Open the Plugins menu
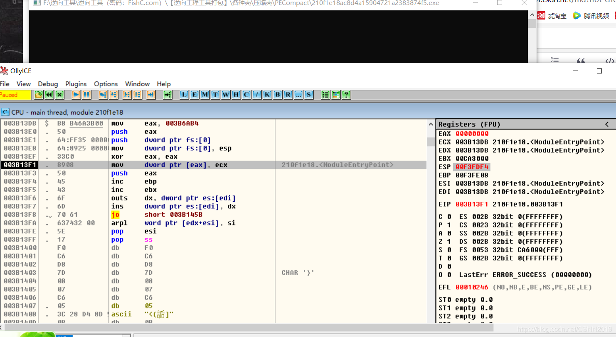This screenshot has height=337, width=616. pos(76,84)
